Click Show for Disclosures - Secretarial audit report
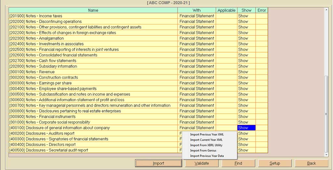Screen dimensions: 333x170 point(246,150)
